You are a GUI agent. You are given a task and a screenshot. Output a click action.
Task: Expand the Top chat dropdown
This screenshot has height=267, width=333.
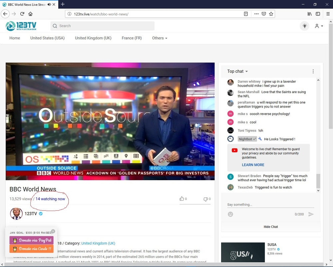coord(237,71)
